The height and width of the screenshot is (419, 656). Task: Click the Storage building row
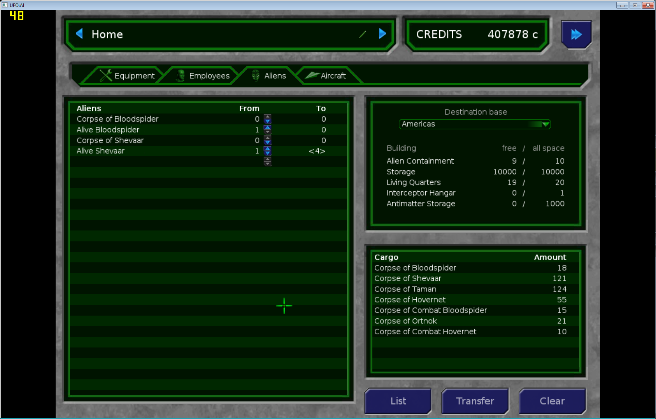tap(475, 172)
